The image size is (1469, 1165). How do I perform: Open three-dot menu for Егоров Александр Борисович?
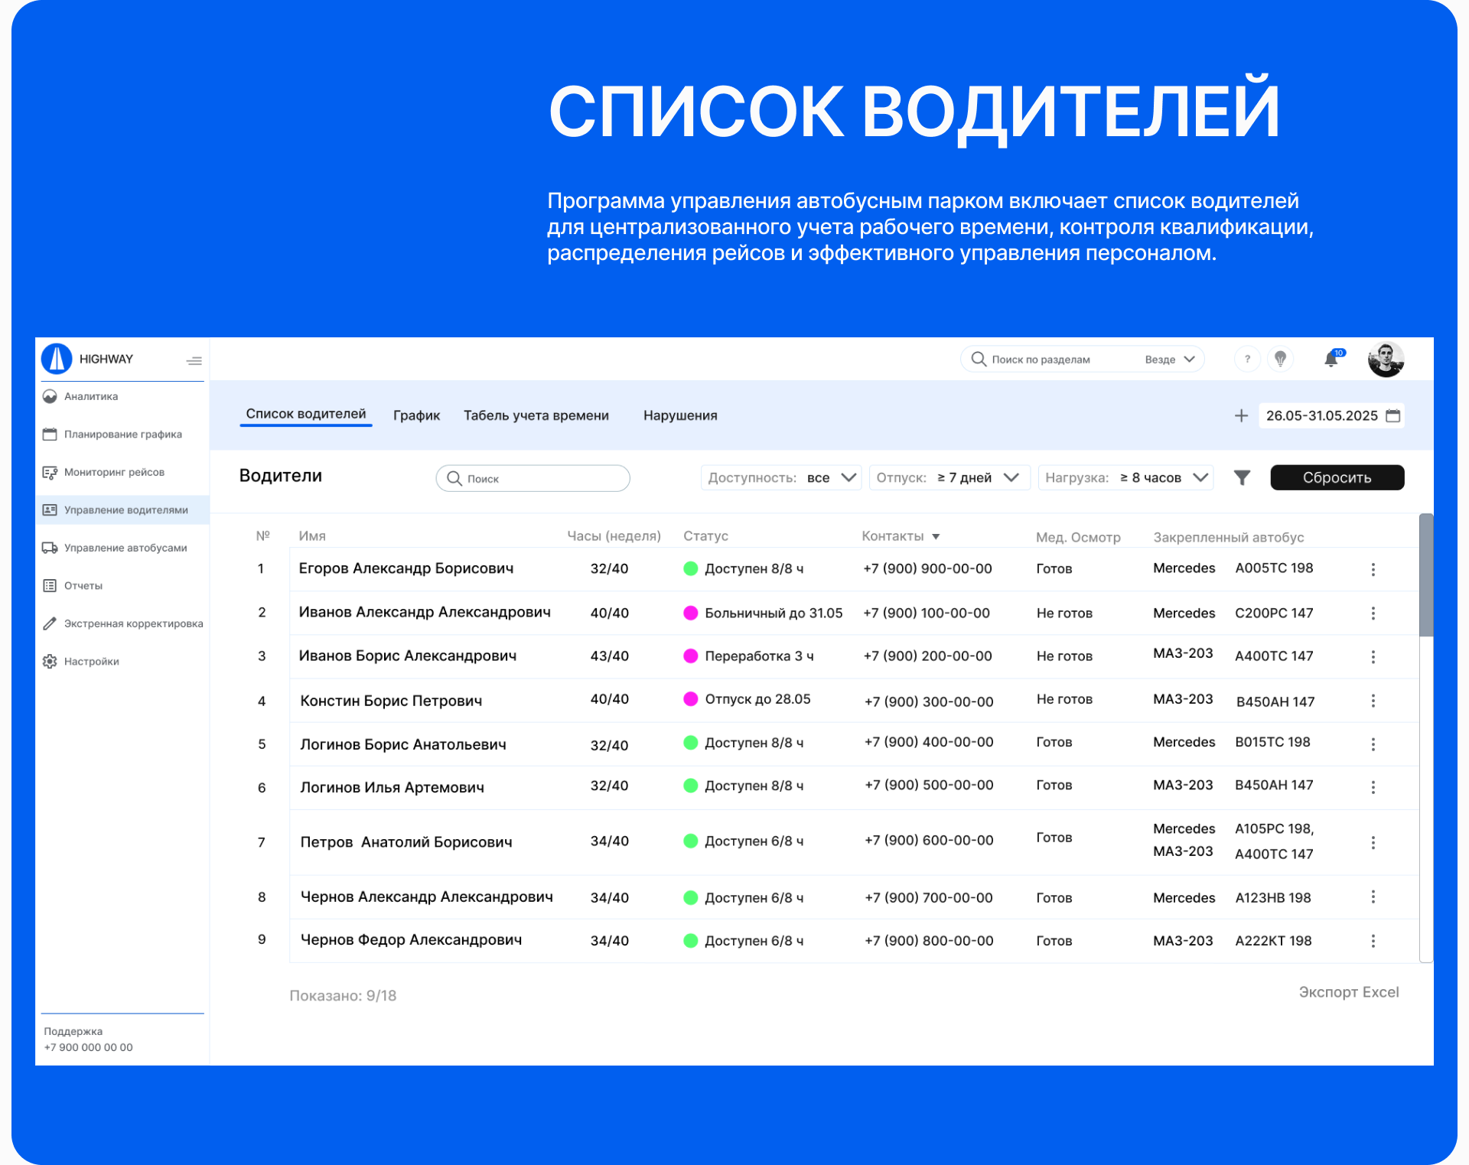pyautogui.click(x=1373, y=569)
